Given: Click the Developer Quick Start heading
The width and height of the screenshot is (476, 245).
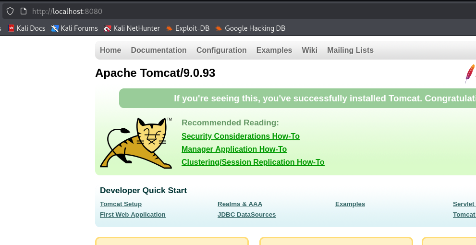Looking at the screenshot, I should (143, 190).
